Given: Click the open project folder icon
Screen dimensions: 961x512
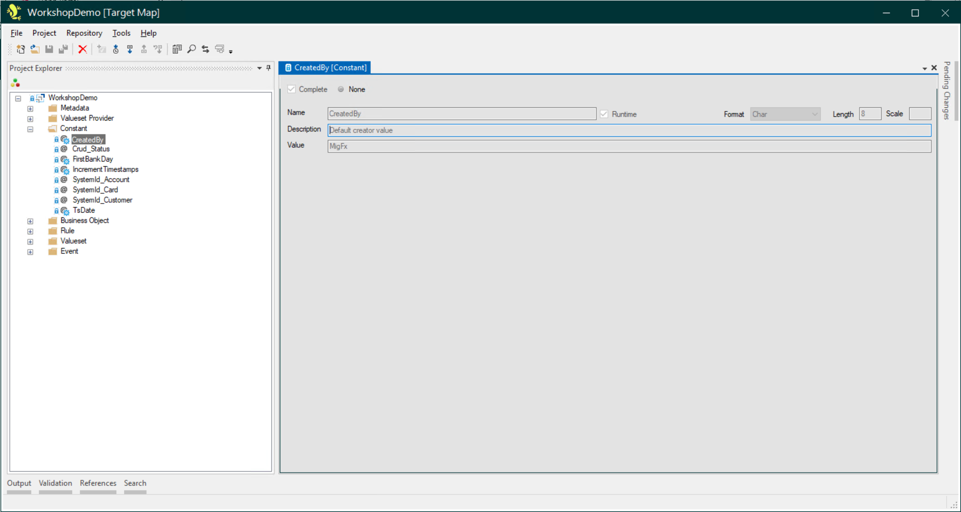Looking at the screenshot, I should pos(35,49).
